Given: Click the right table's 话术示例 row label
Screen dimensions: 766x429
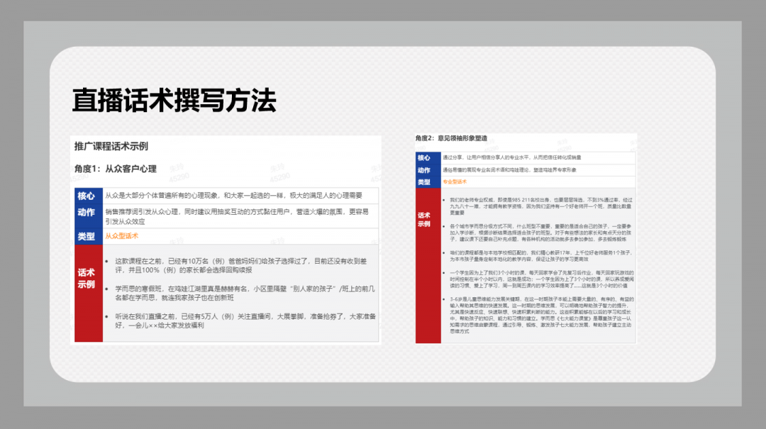Looking at the screenshot, I should click(x=426, y=220).
